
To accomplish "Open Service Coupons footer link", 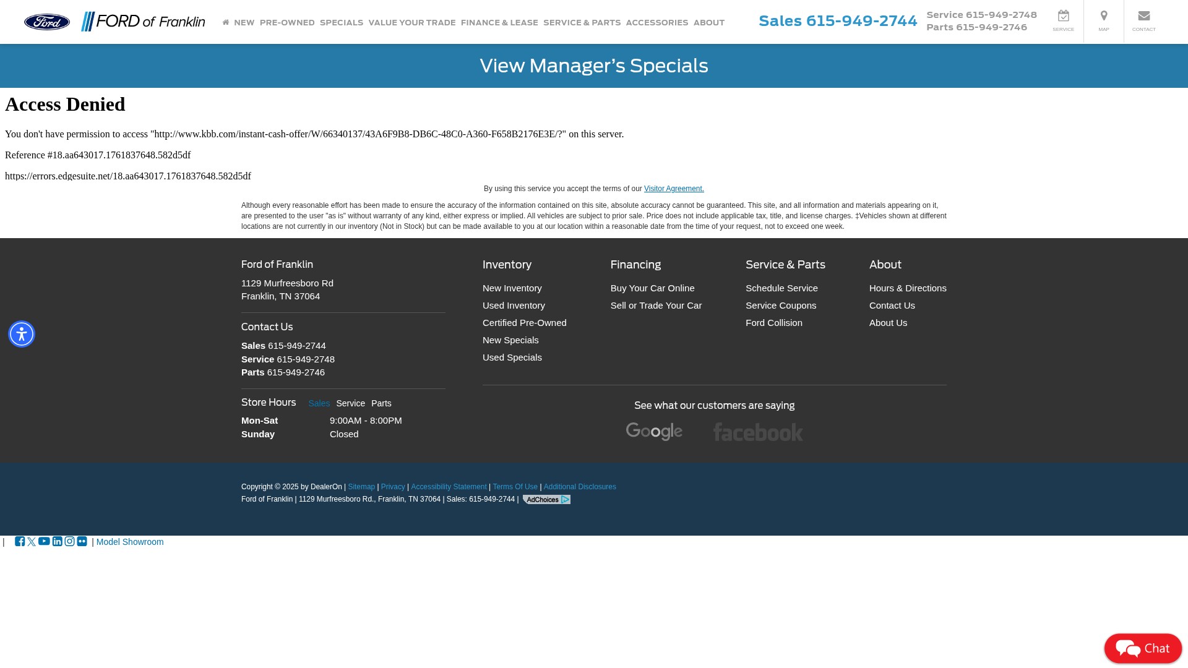I will [x=781, y=306].
